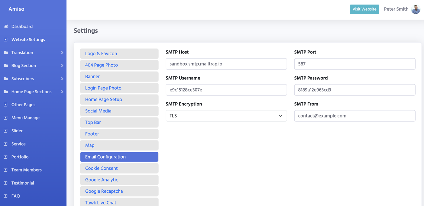Viewport: 424px width, 206px height.
Task: Expand the Subscribers submenu arrow
Action: click(62, 79)
